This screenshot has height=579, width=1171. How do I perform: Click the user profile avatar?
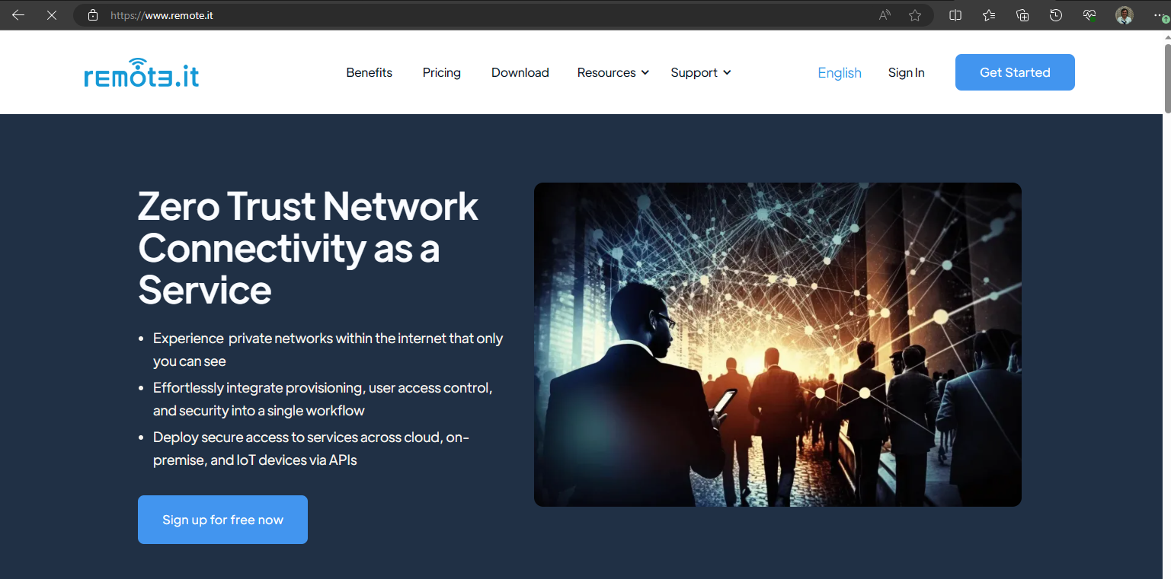(x=1125, y=14)
